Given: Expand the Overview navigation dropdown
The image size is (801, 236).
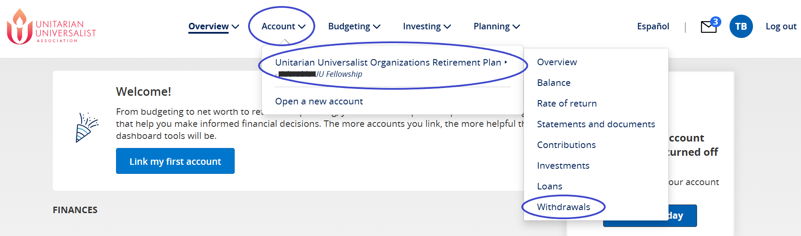Looking at the screenshot, I should click(x=213, y=26).
